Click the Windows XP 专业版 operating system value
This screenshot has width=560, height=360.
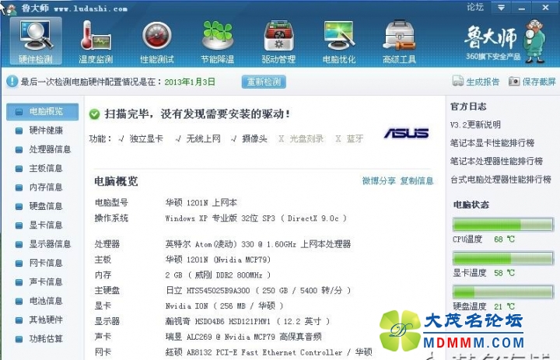click(x=256, y=218)
